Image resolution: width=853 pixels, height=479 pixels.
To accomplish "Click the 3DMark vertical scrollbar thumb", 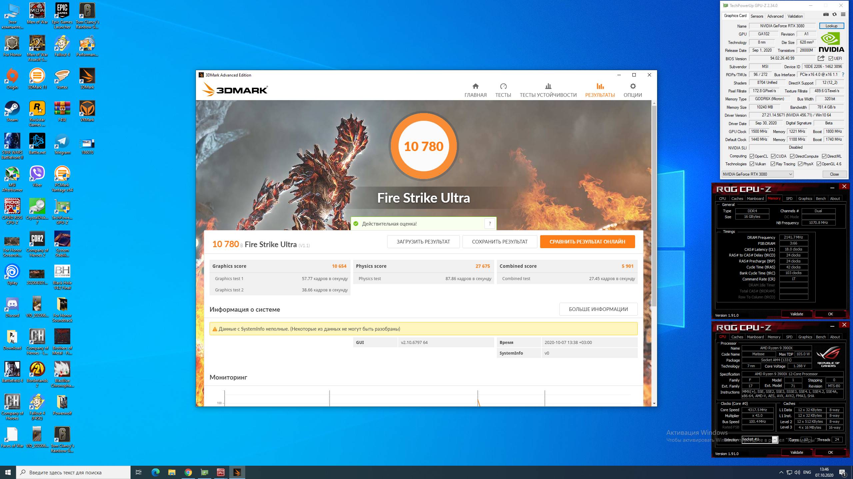I will pyautogui.click(x=654, y=206).
